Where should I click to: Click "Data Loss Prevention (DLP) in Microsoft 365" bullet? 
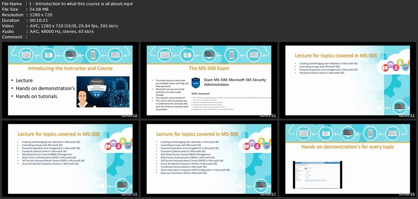coord(184,173)
